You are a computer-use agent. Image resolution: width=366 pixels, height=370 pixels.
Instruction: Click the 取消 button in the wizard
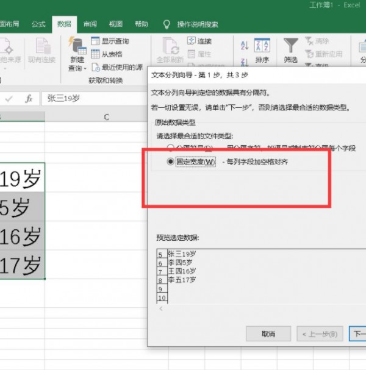pyautogui.click(x=268, y=333)
